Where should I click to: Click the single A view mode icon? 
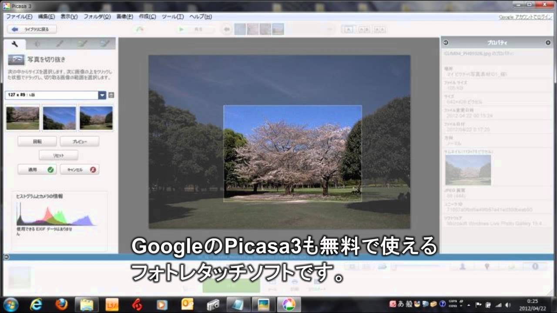tap(349, 29)
